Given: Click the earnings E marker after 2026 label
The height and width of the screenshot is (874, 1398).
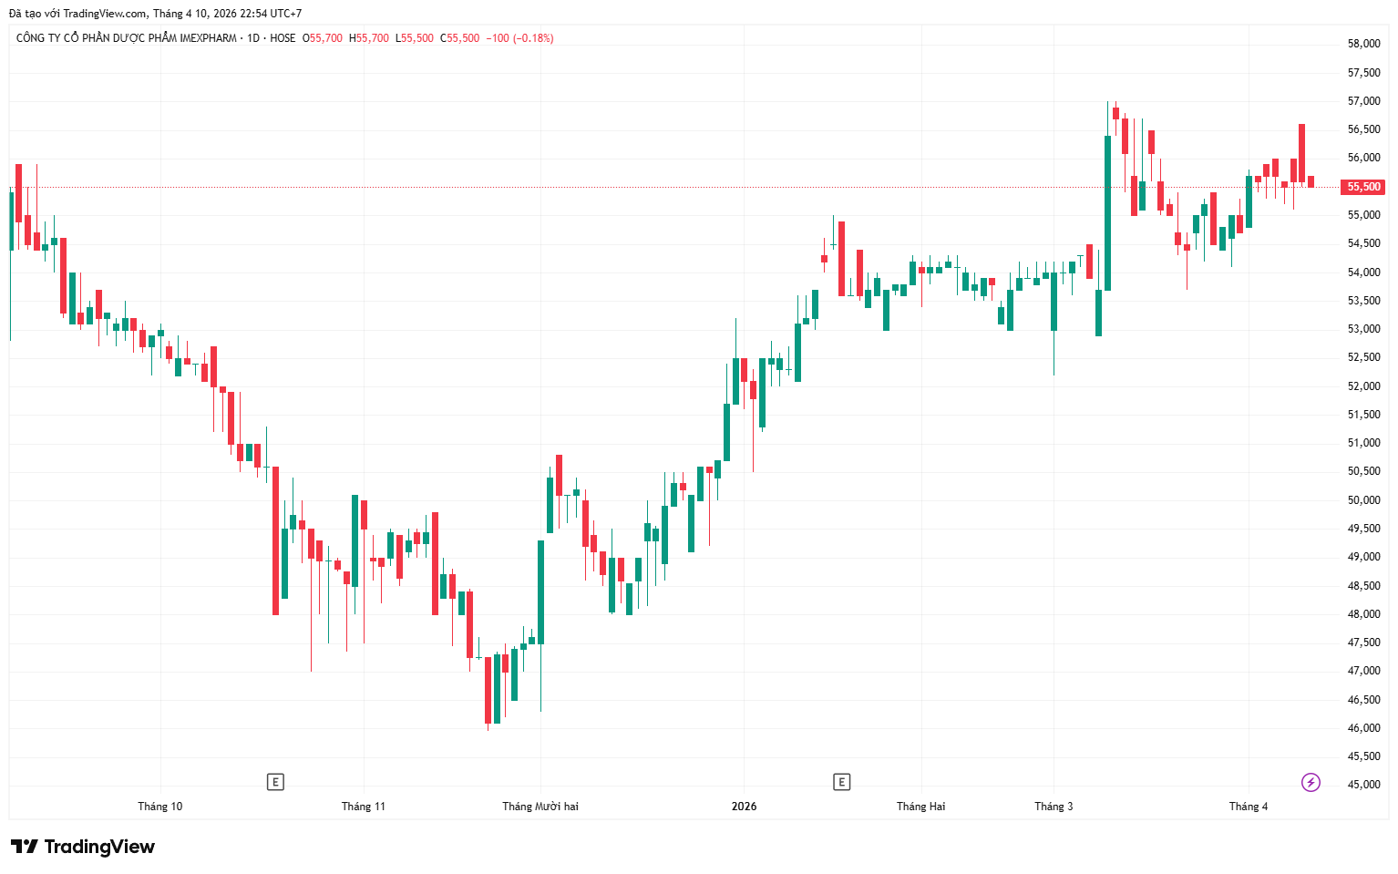Looking at the screenshot, I should pos(841,782).
